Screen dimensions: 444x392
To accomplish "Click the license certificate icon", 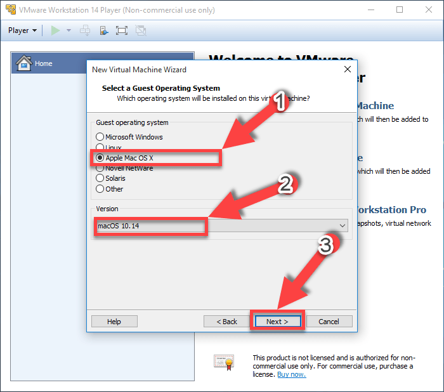I will (223, 362).
